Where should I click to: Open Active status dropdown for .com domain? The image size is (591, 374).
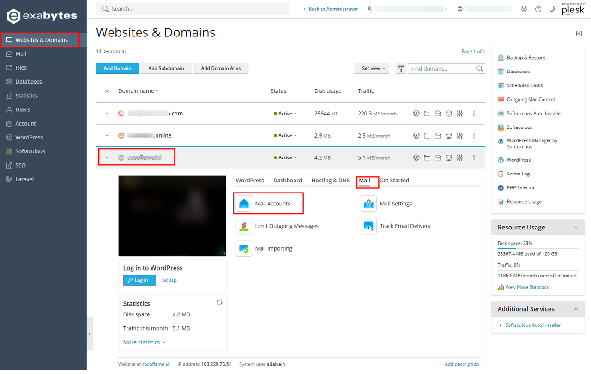coord(285,114)
